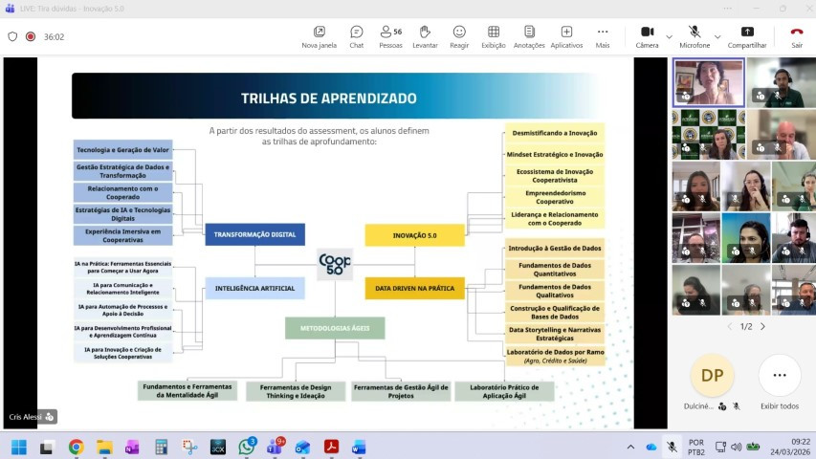Image resolution: width=816 pixels, height=459 pixels.
Task: Open Anotações meeting notes
Action: point(528,36)
